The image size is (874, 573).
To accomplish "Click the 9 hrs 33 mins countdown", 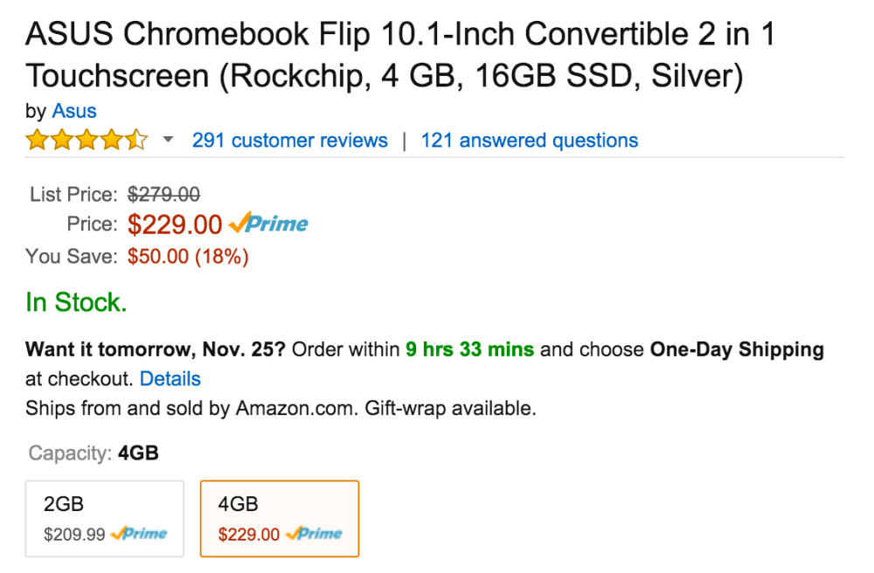I will pyautogui.click(x=469, y=350).
